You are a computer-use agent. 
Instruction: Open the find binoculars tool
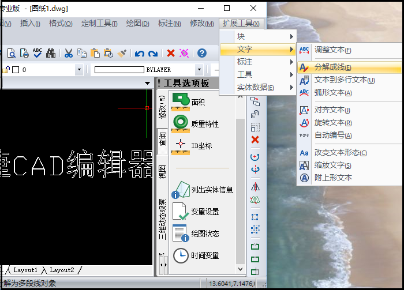tap(51, 53)
